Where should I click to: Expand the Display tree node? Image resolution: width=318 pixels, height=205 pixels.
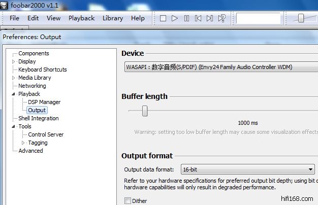14,61
